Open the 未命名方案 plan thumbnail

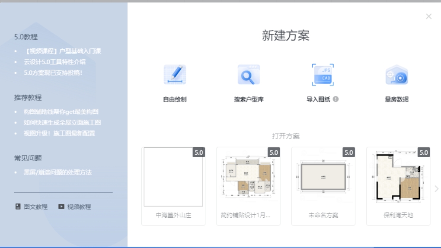click(323, 177)
